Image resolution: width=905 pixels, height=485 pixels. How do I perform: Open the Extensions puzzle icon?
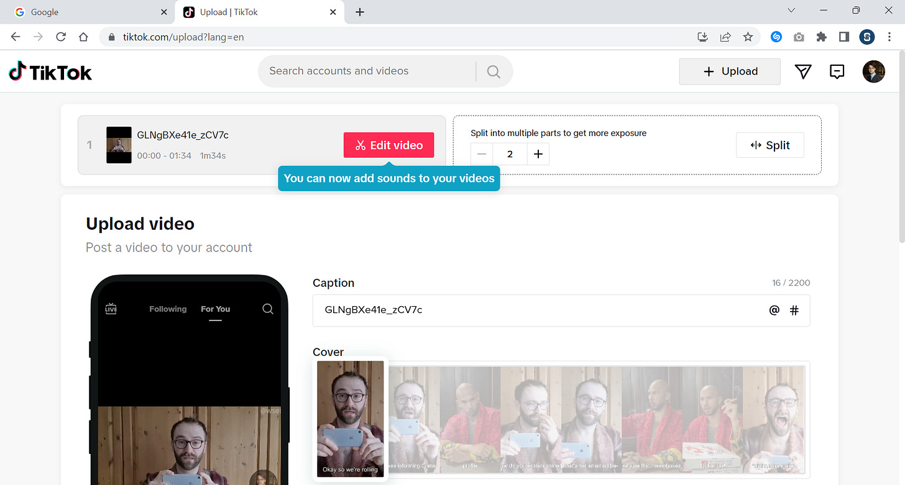point(821,37)
